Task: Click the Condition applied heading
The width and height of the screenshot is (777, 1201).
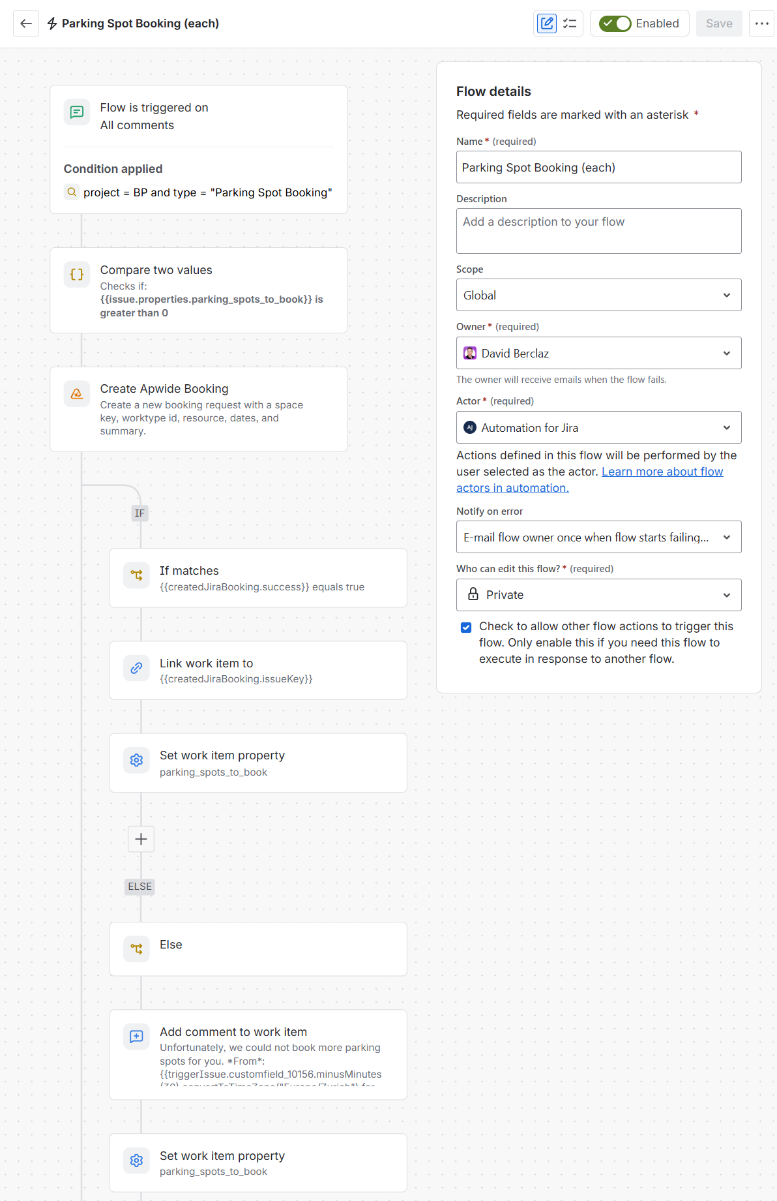Action: (x=113, y=169)
